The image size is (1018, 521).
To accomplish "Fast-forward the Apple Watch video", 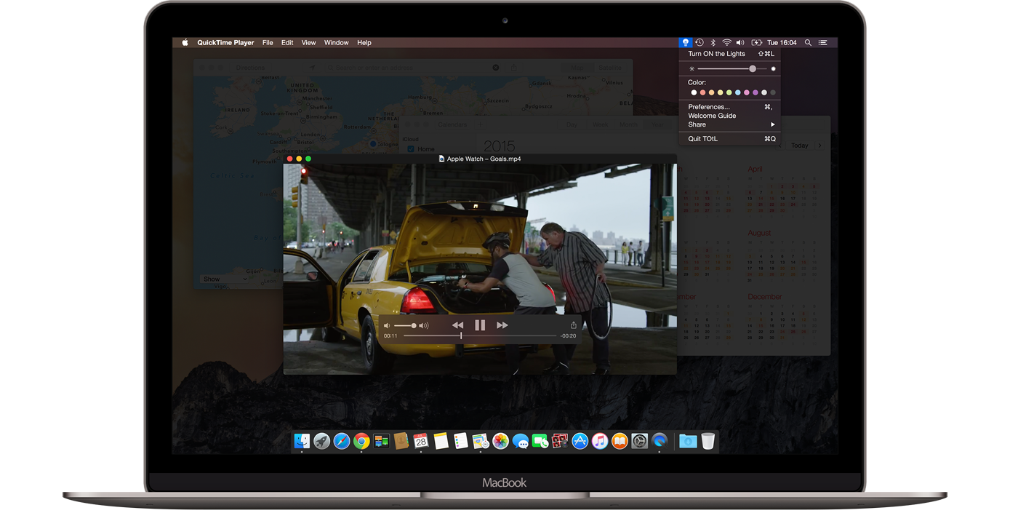I will 502,325.
